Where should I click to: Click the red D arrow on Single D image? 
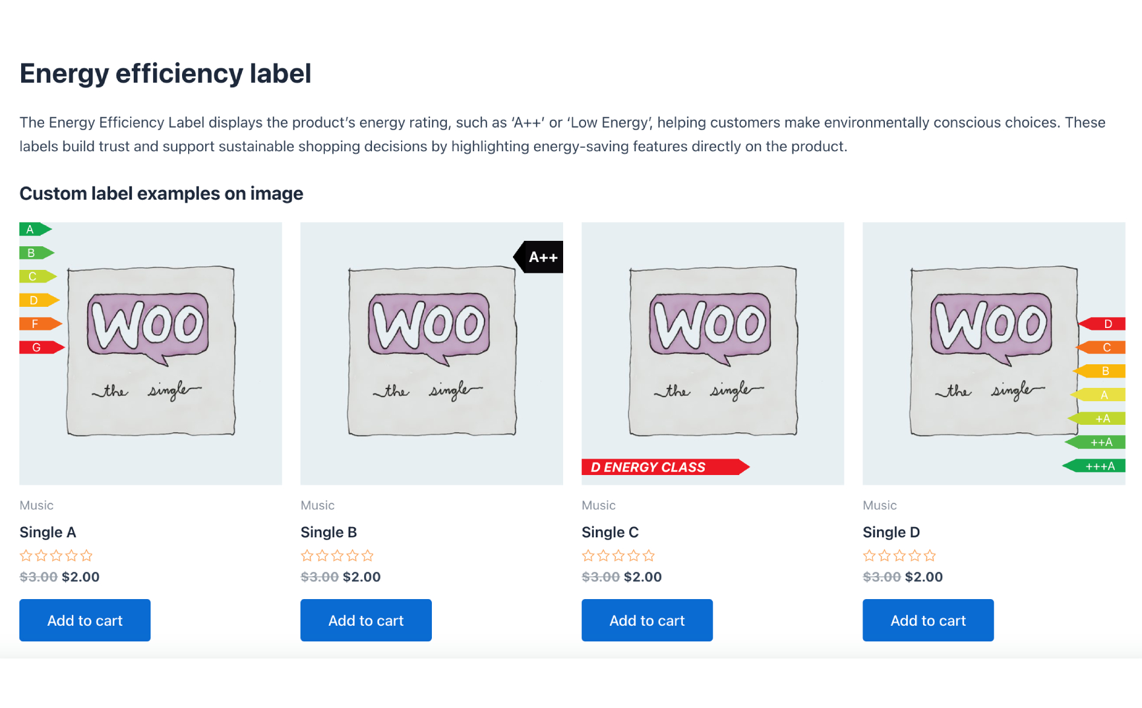(x=1101, y=324)
